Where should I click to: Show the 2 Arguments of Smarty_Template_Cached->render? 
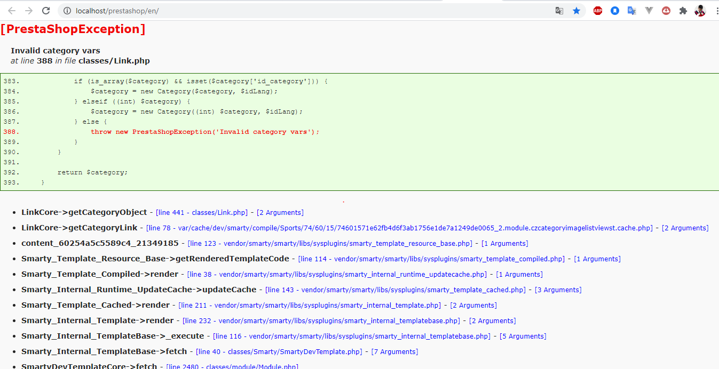click(473, 306)
